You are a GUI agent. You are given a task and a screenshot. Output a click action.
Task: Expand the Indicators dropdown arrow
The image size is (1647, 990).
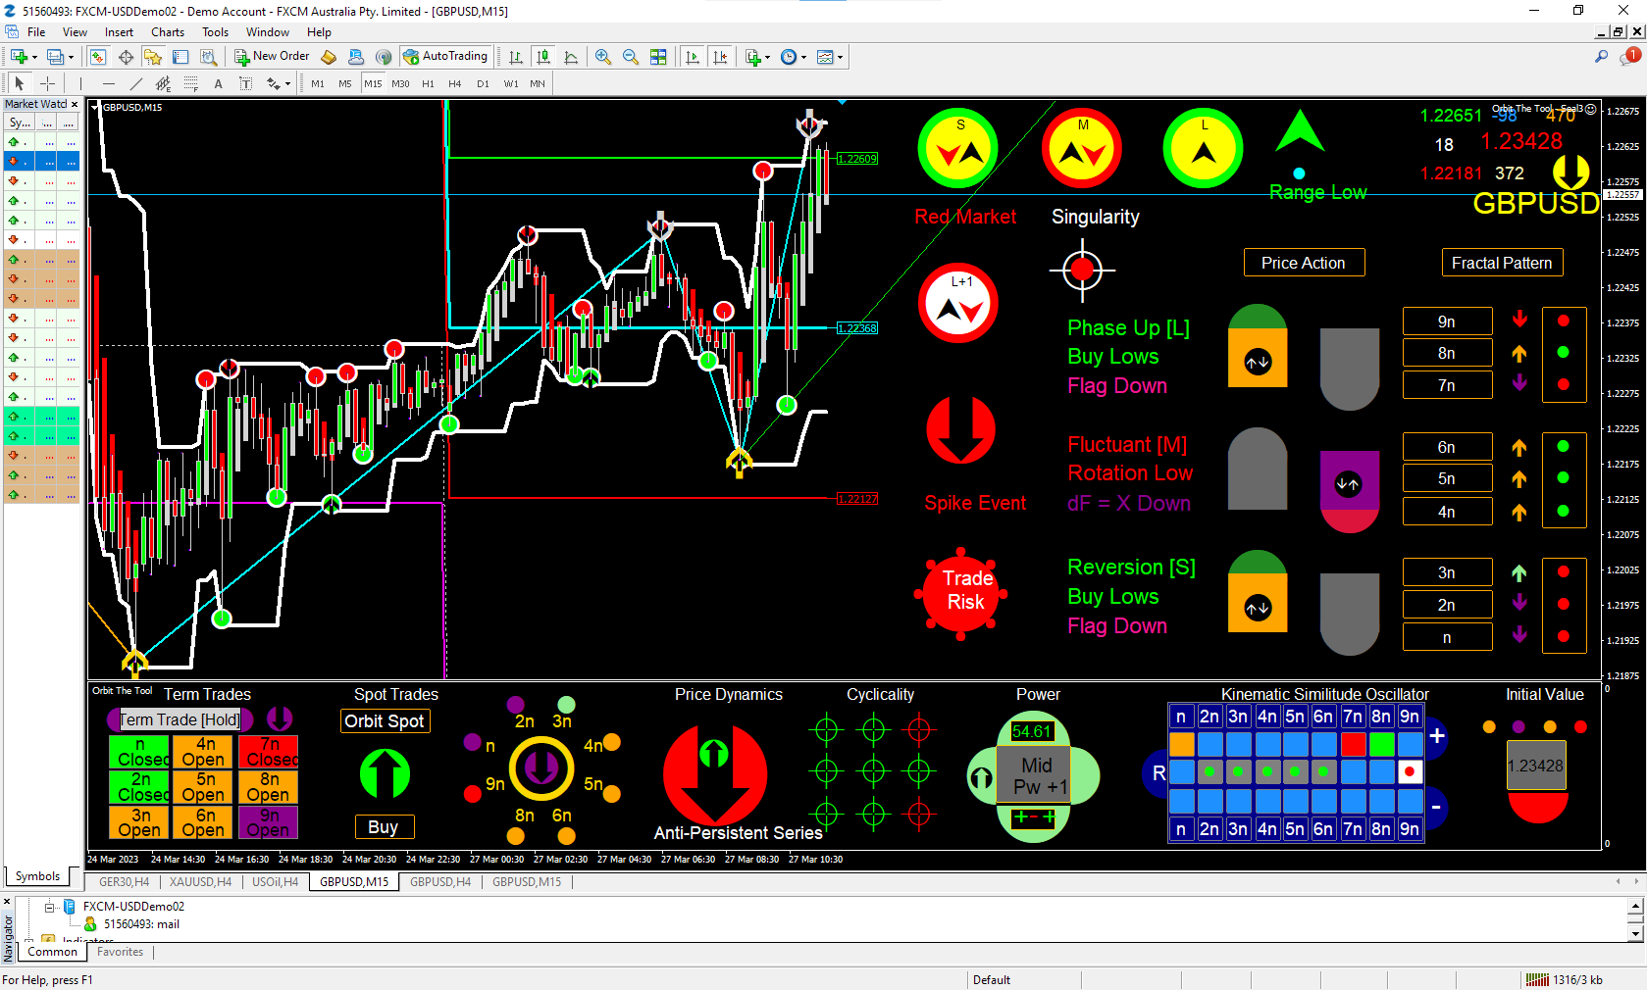click(x=767, y=57)
